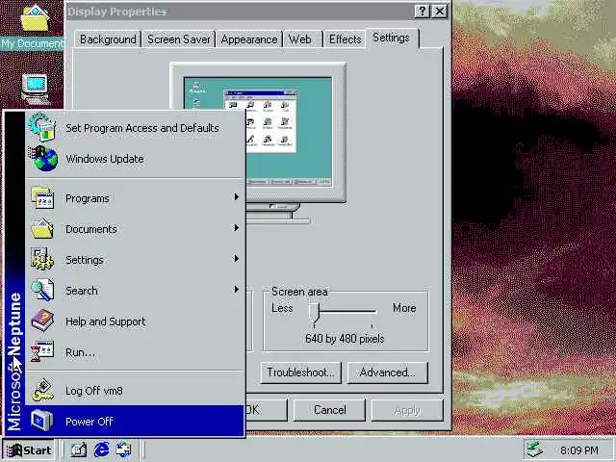This screenshot has width=616, height=462.
Task: Close the Display Properties dialog
Action: click(439, 11)
